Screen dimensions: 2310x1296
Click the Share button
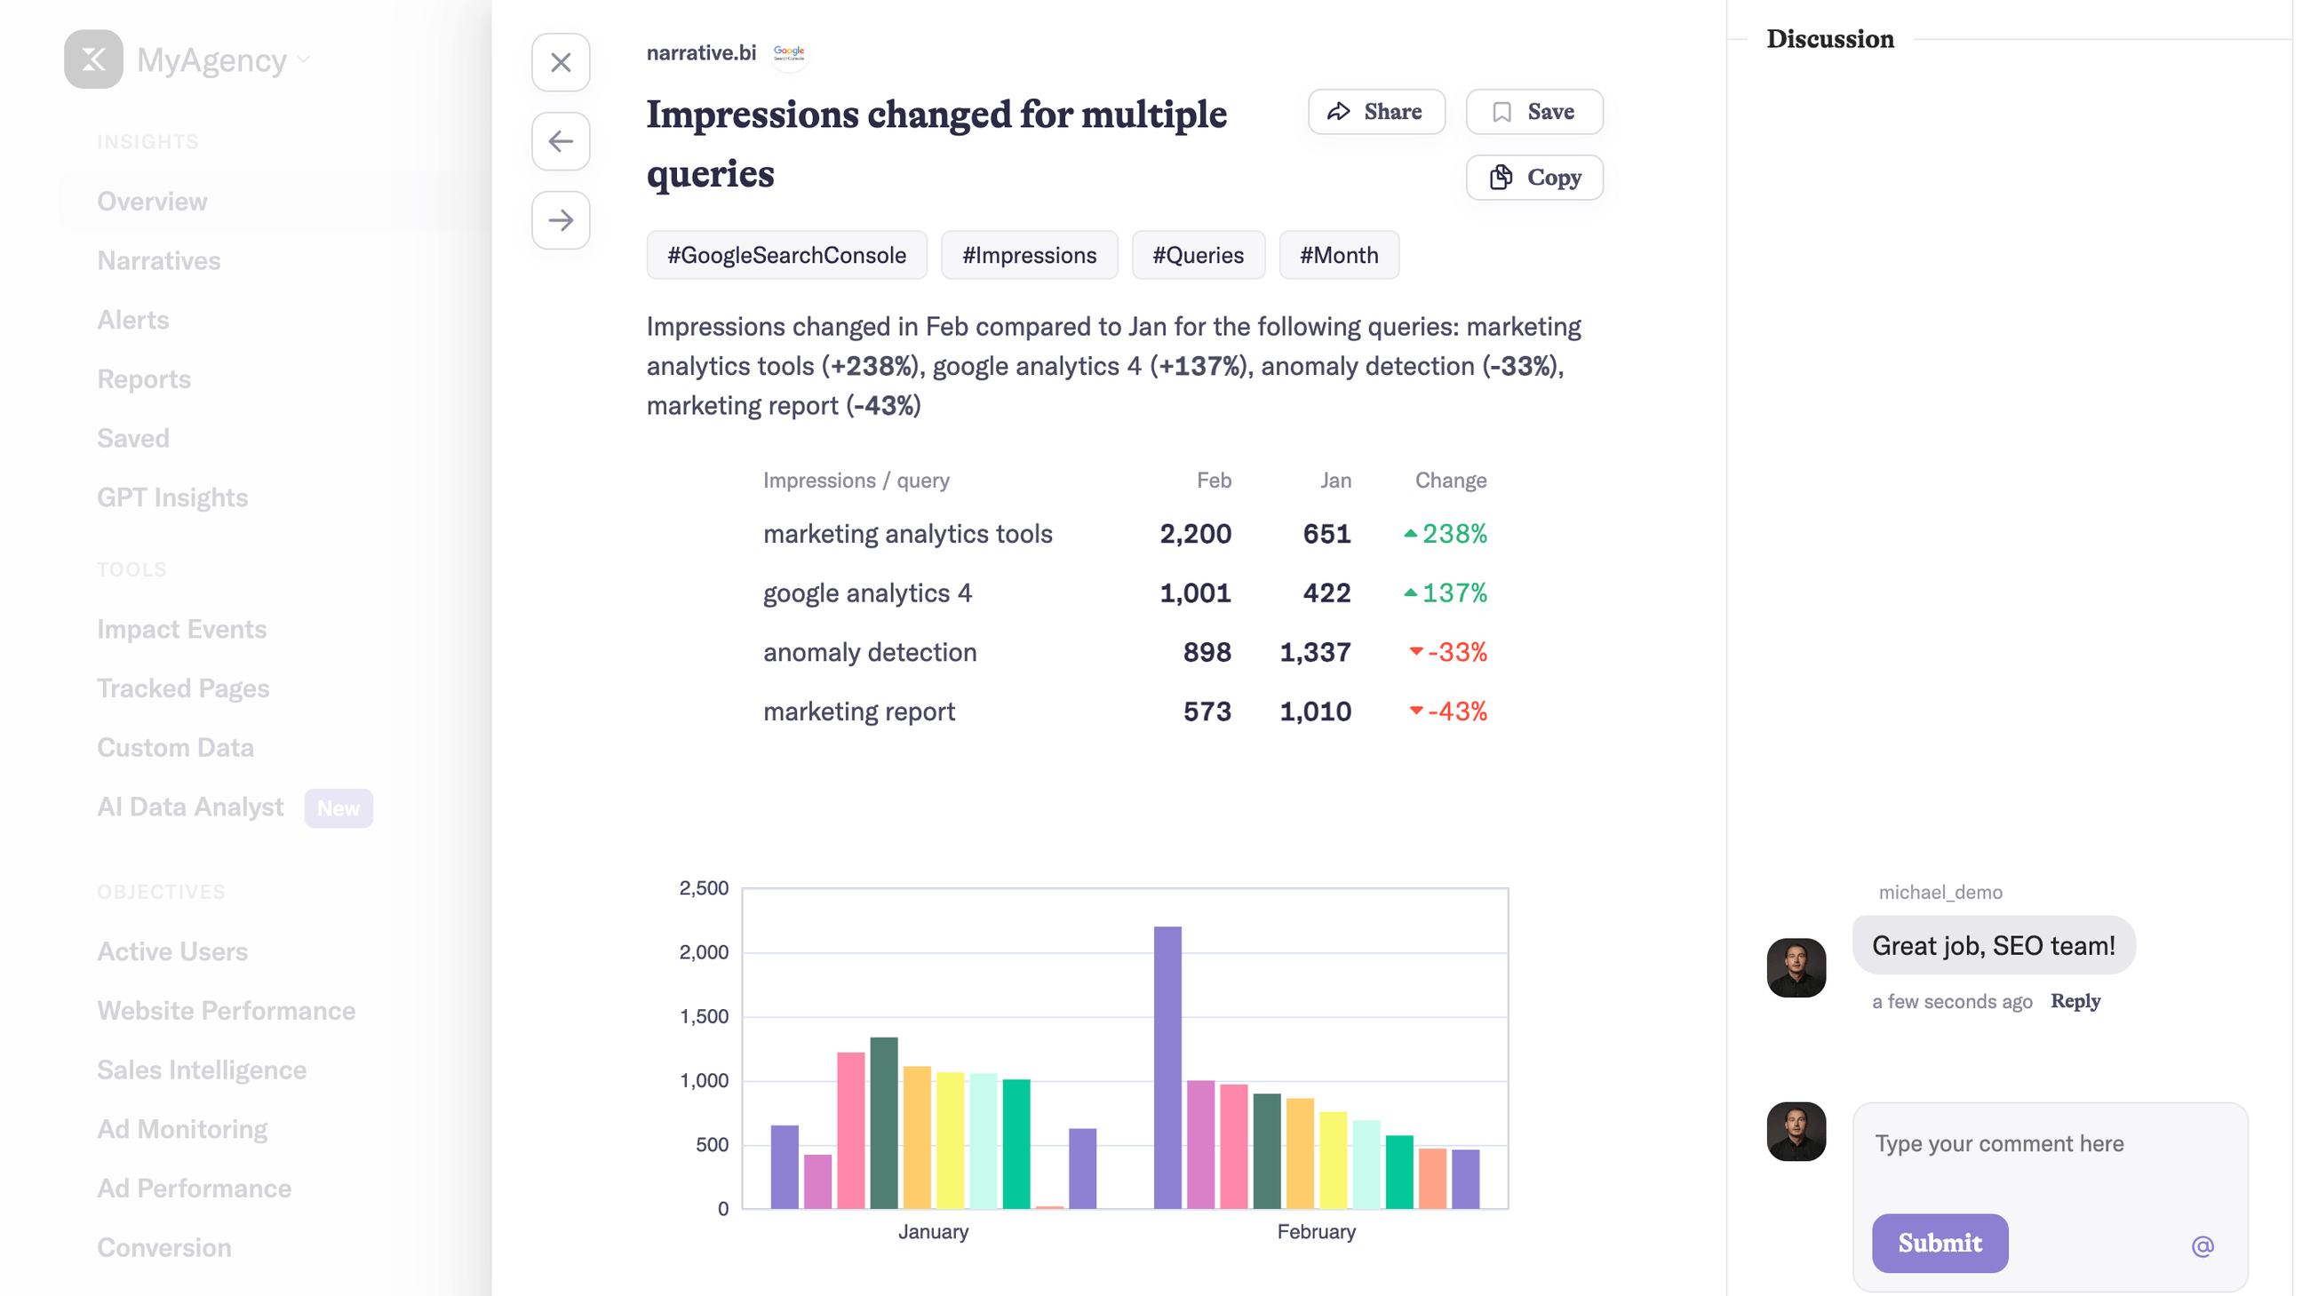tap(1375, 112)
